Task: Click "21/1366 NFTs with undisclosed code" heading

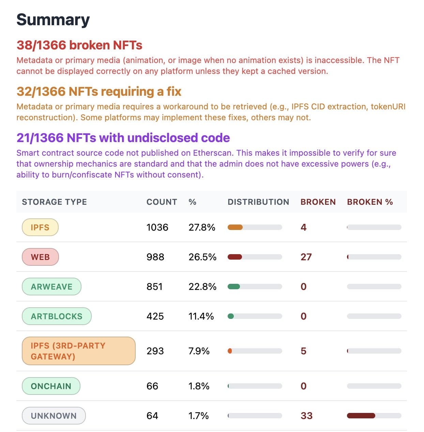Action: pos(123,138)
